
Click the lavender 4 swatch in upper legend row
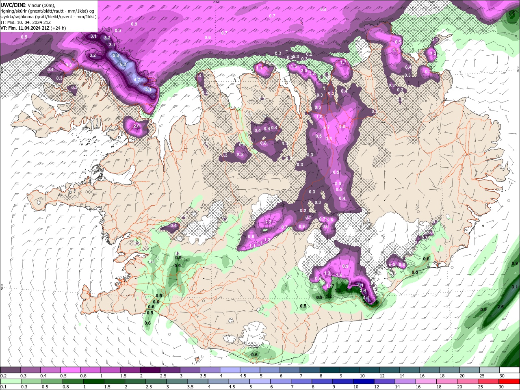click(230, 370)
